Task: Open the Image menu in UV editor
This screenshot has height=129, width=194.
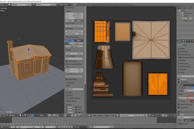Action: pos(107,115)
